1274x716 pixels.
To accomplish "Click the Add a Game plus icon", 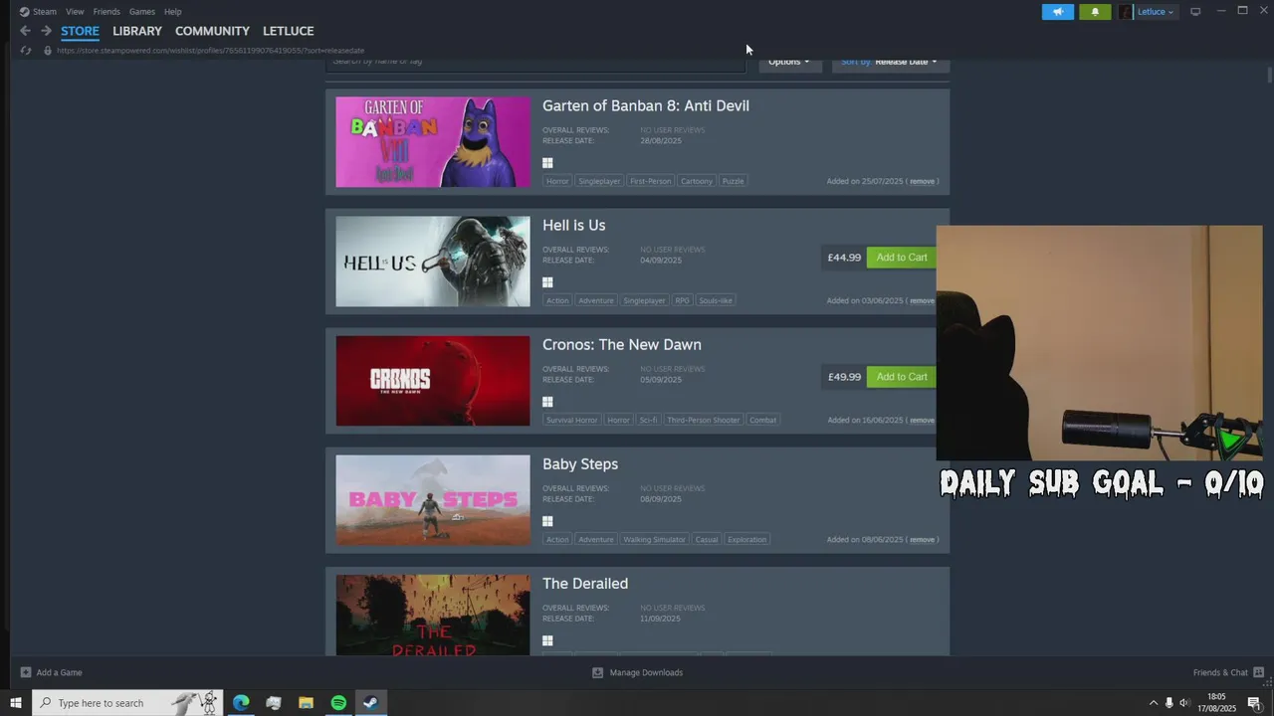I will click(26, 672).
